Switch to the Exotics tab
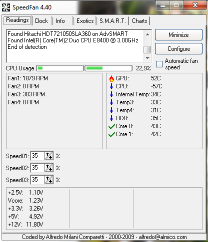 (85, 21)
